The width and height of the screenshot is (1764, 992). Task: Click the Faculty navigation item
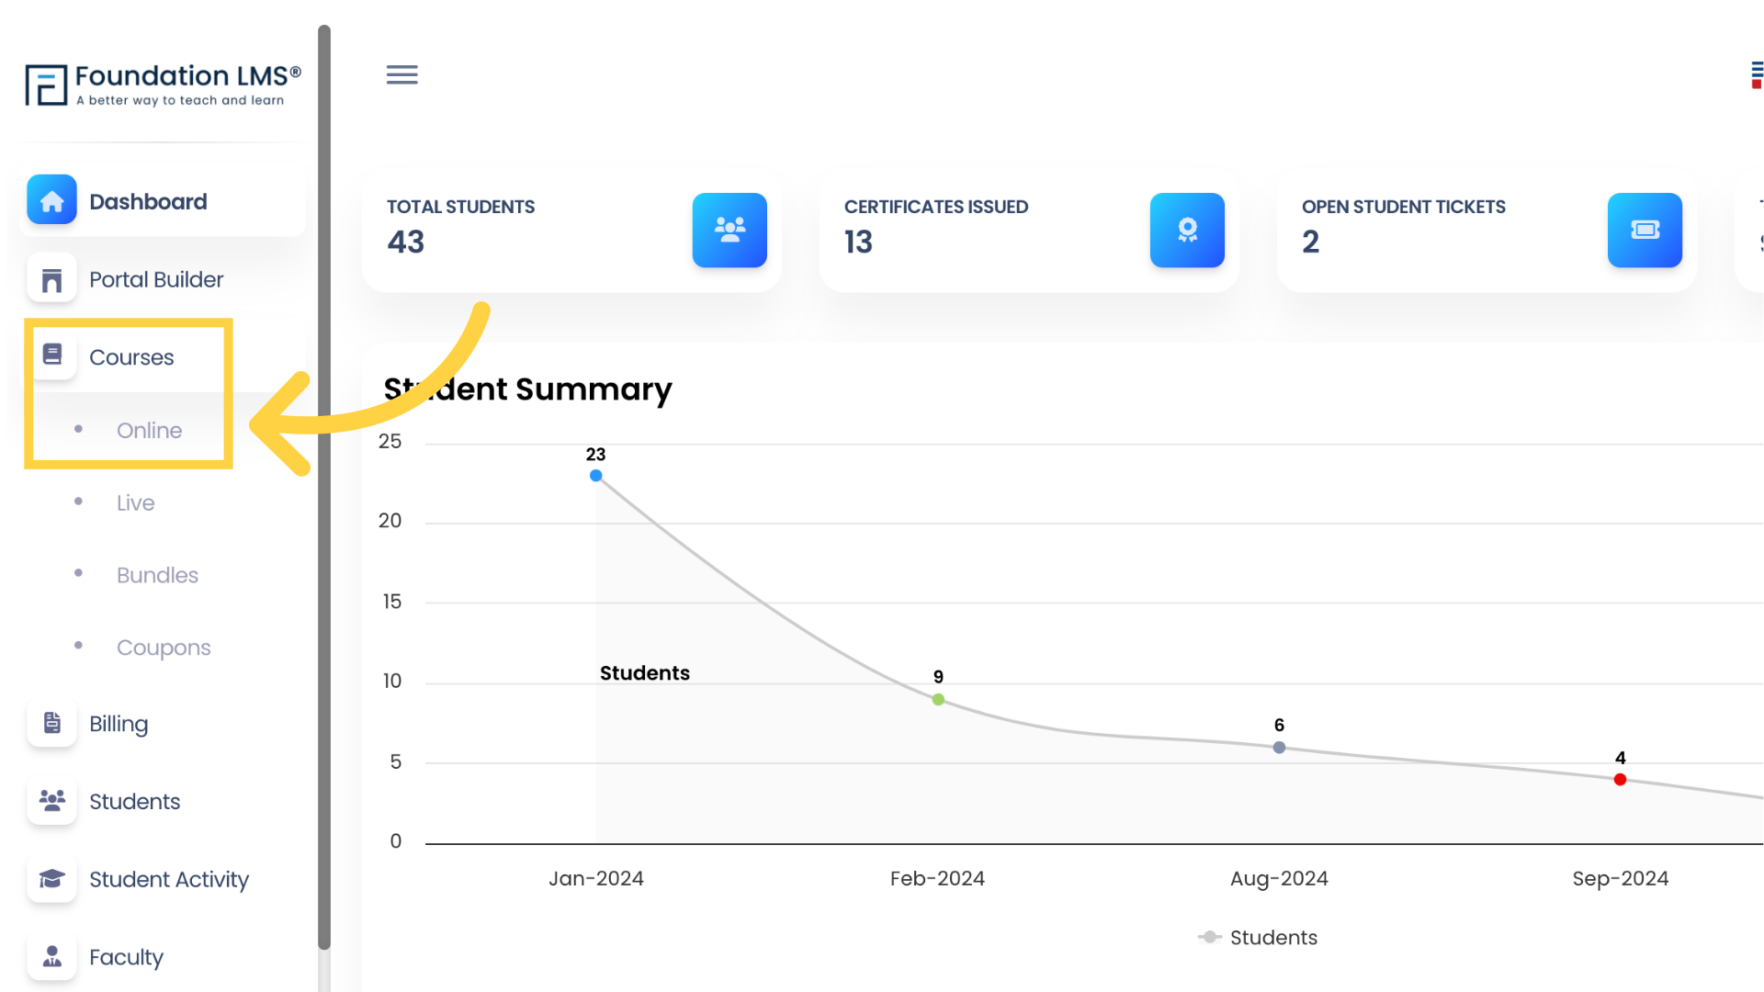click(126, 957)
